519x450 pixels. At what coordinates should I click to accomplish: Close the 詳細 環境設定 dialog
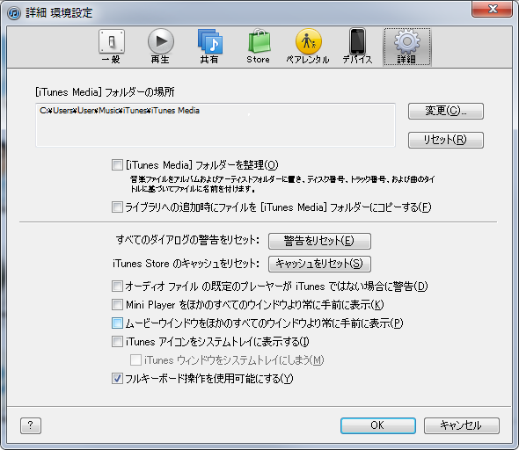point(493,9)
